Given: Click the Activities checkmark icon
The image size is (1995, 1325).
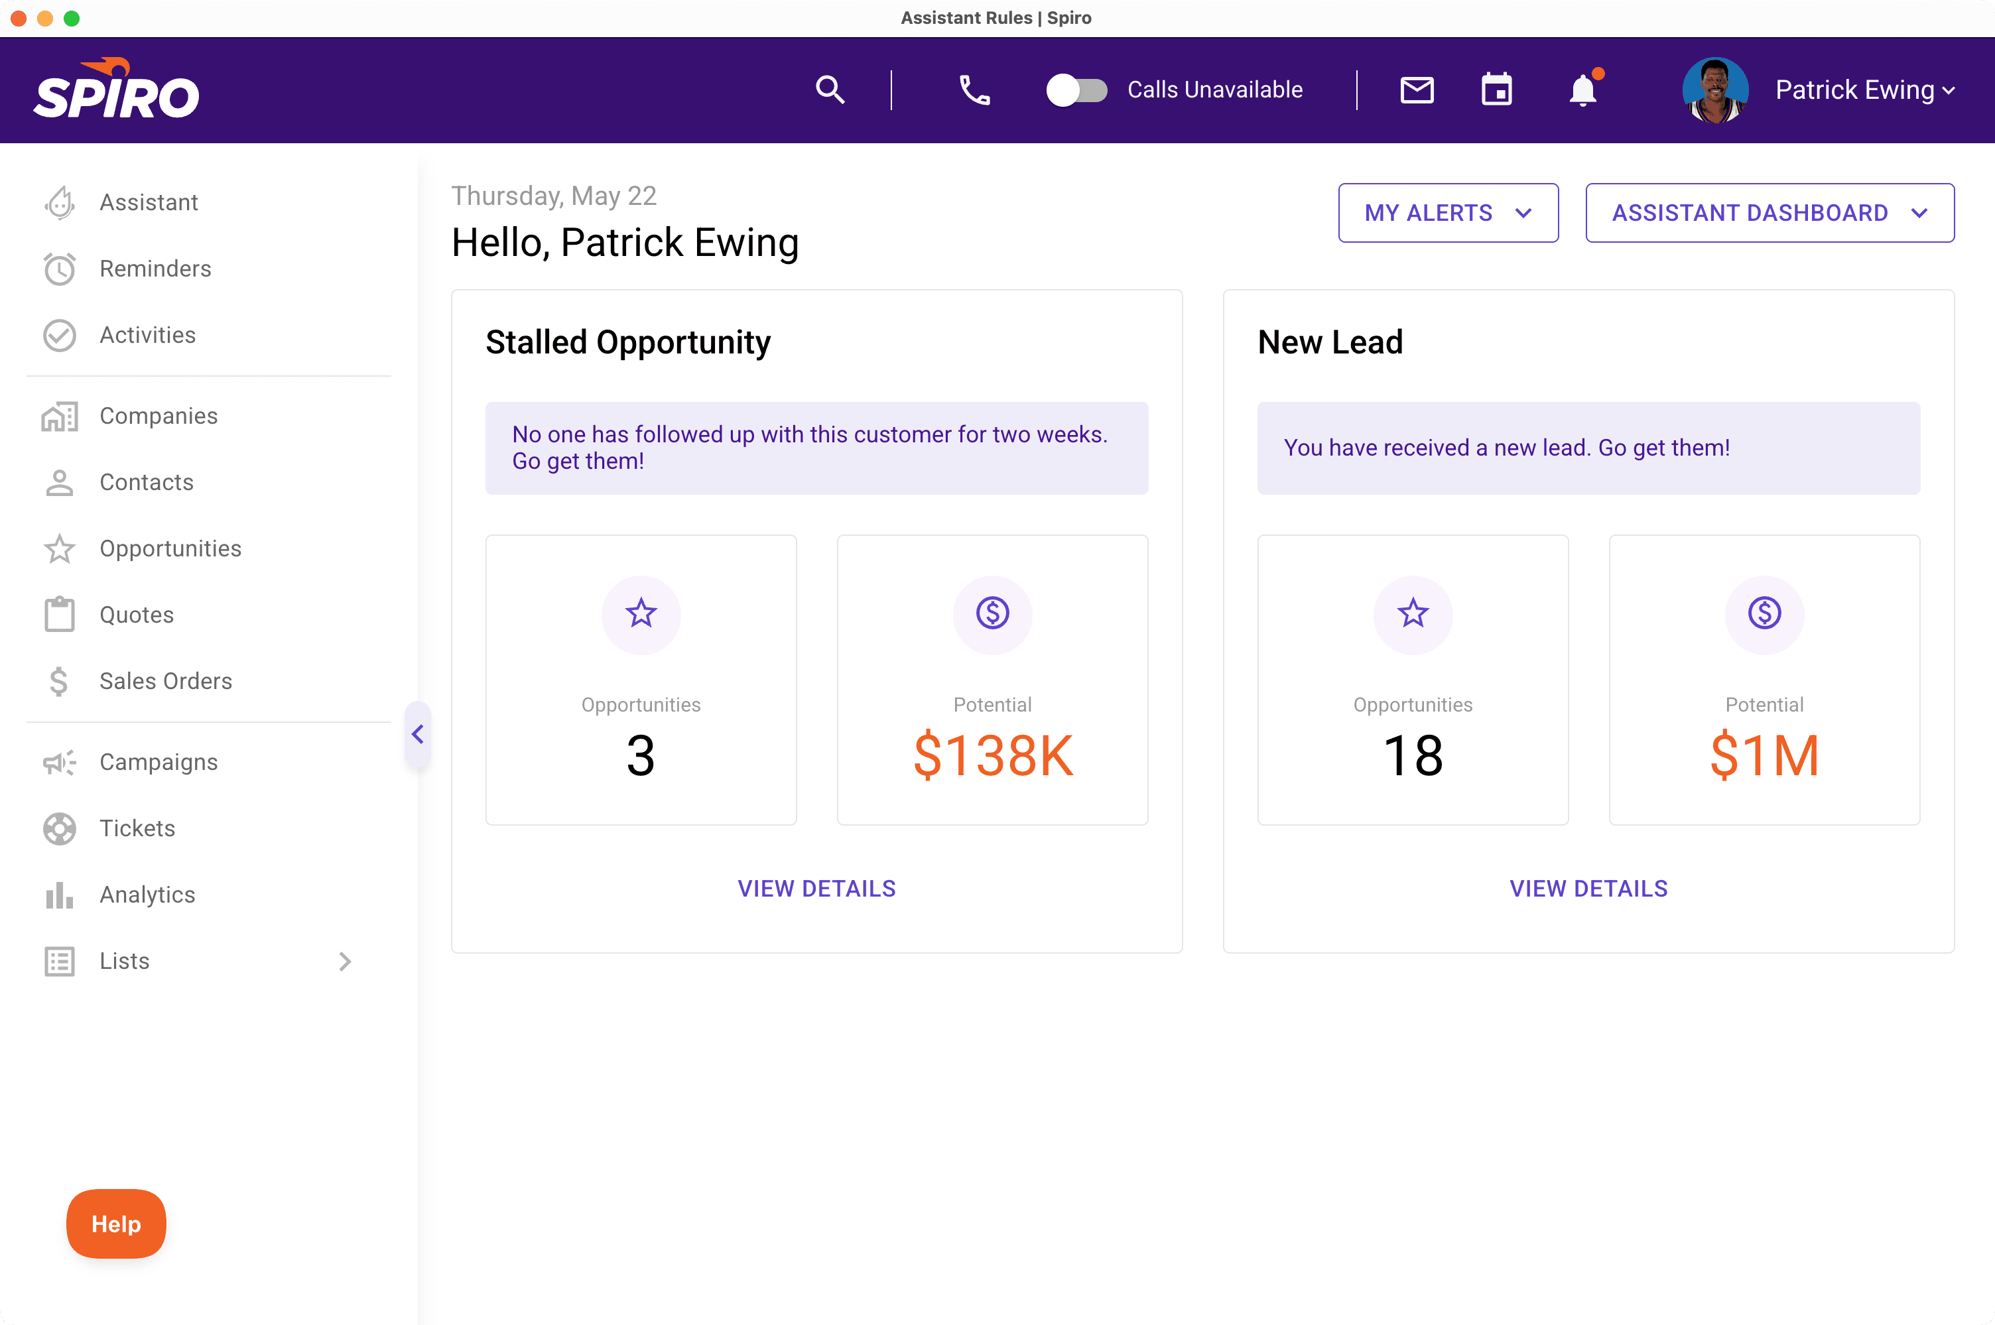Looking at the screenshot, I should click(x=60, y=336).
